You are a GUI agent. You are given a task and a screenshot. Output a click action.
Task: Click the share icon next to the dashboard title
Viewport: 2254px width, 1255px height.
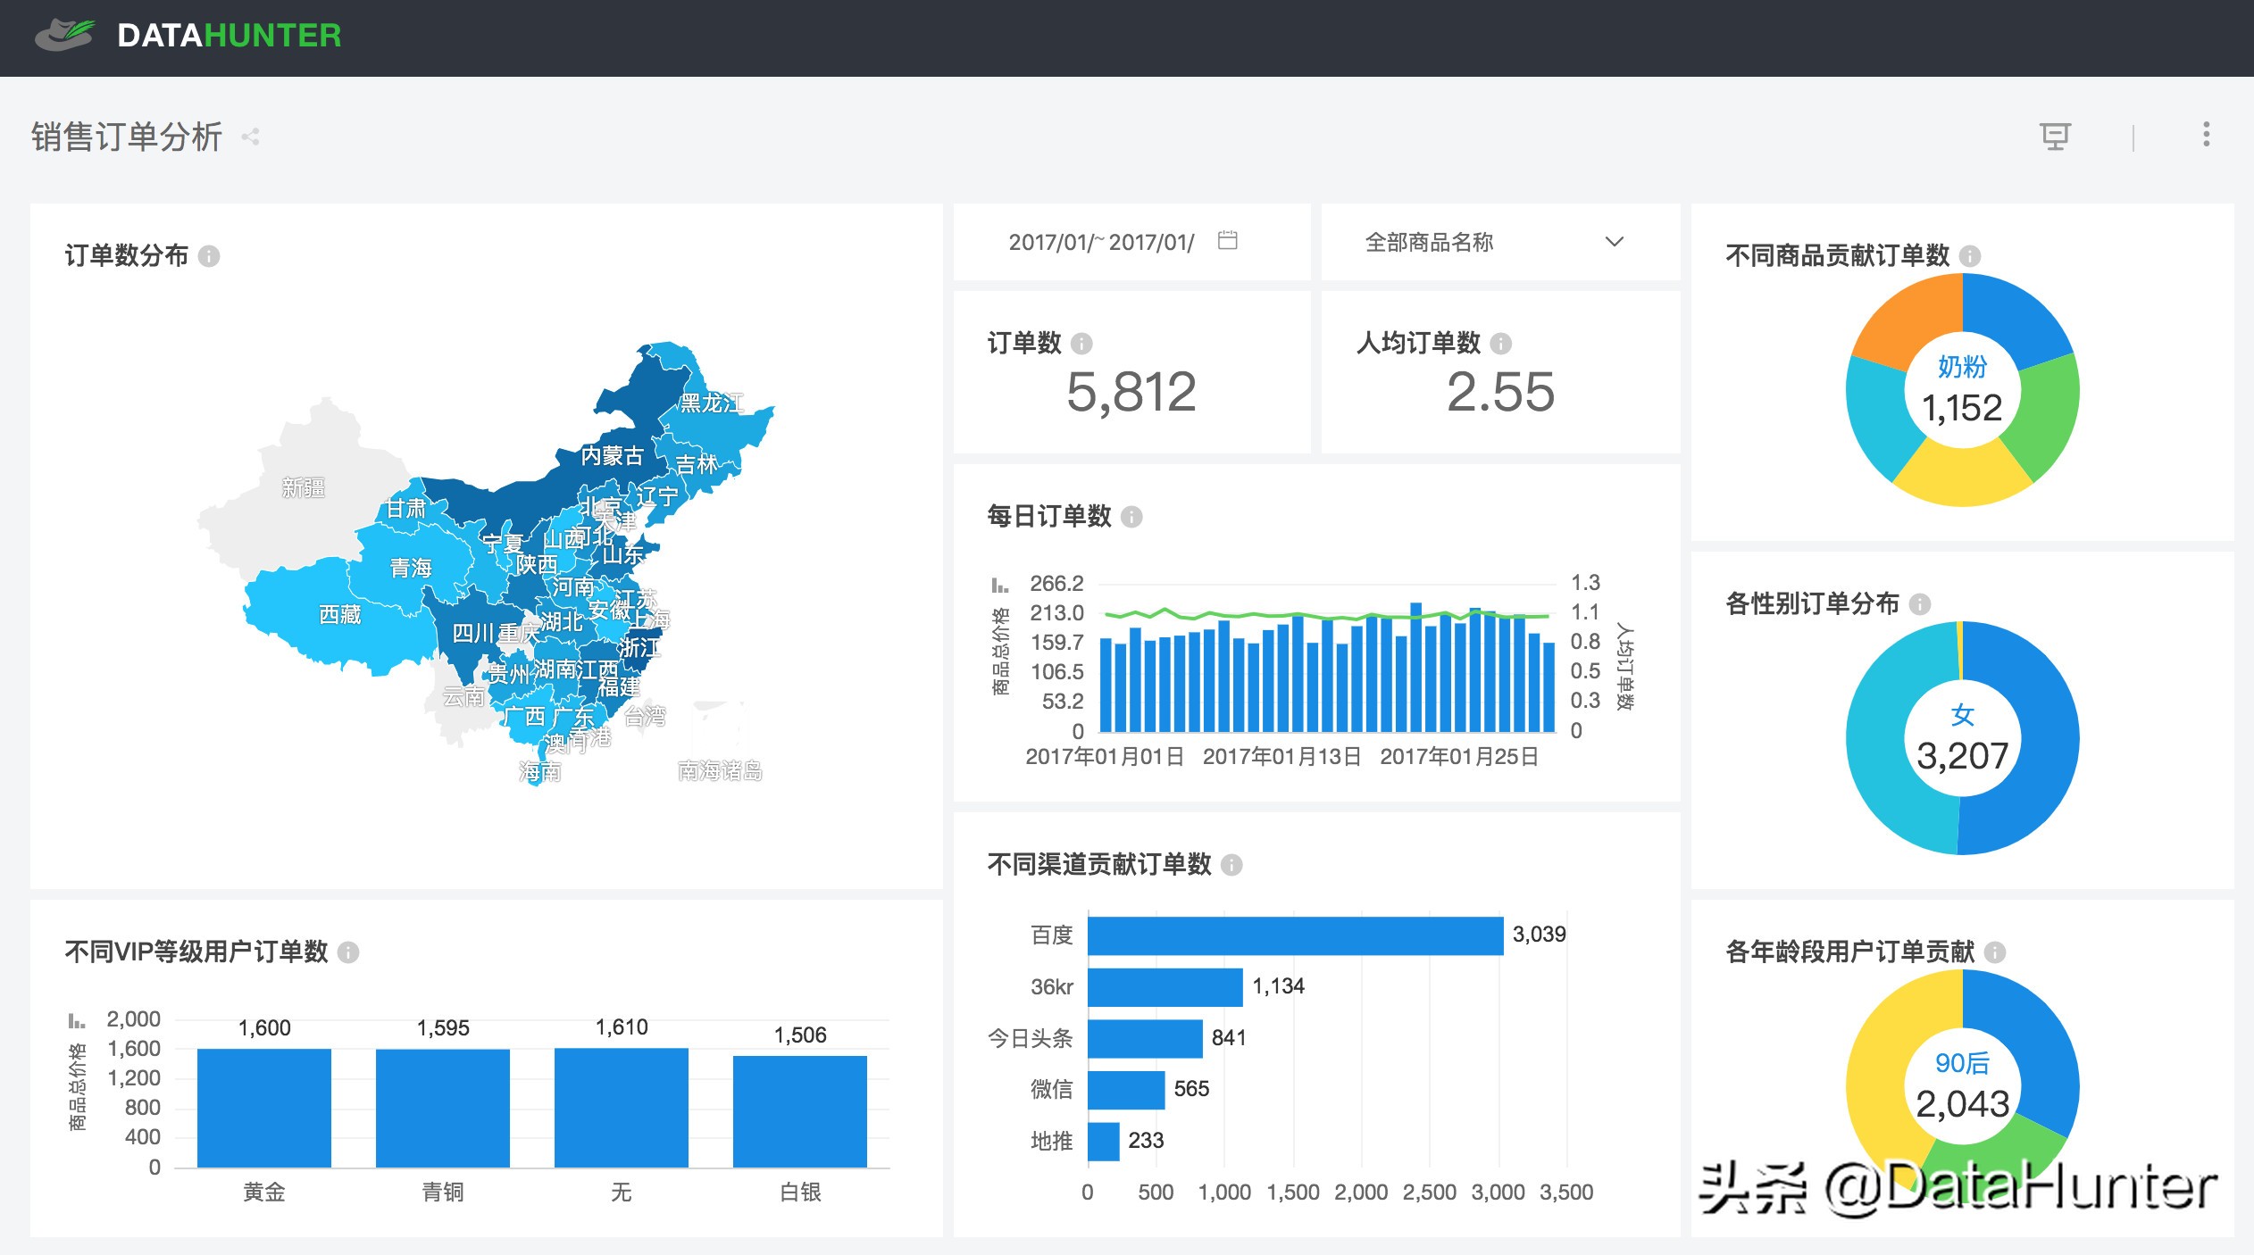250,136
